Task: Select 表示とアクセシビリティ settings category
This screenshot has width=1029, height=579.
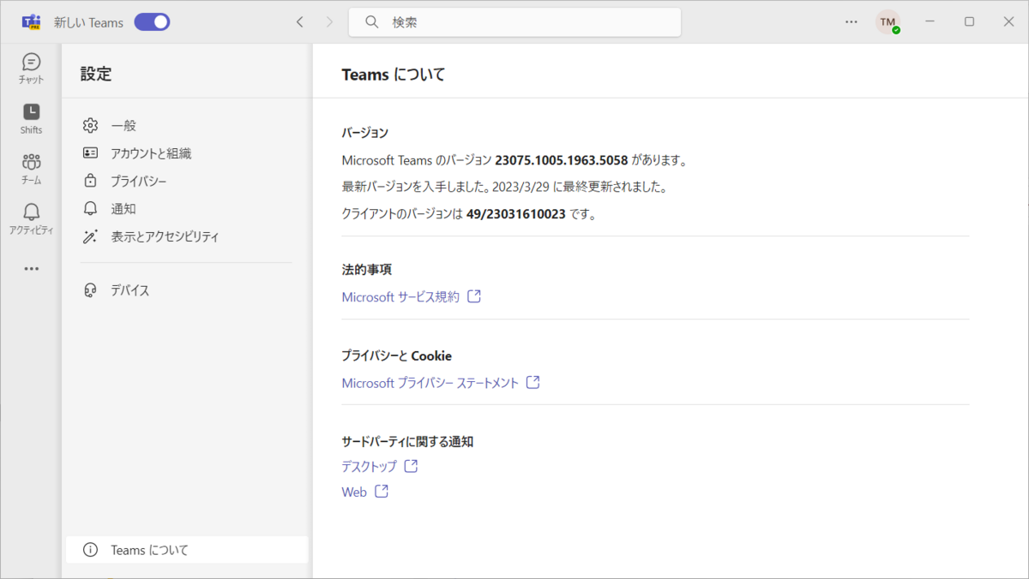Action: (x=186, y=236)
